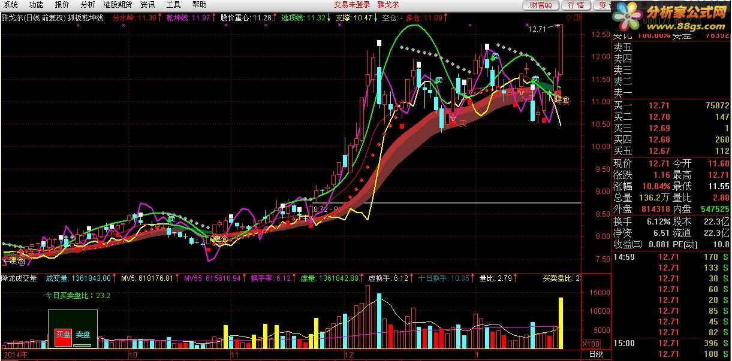Viewport: 732px width, 361px height.
Task: Click the 日线 period selector at chart bottom
Action: [596, 355]
